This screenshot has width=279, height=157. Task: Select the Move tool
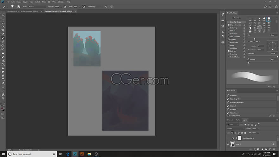pos(3,15)
